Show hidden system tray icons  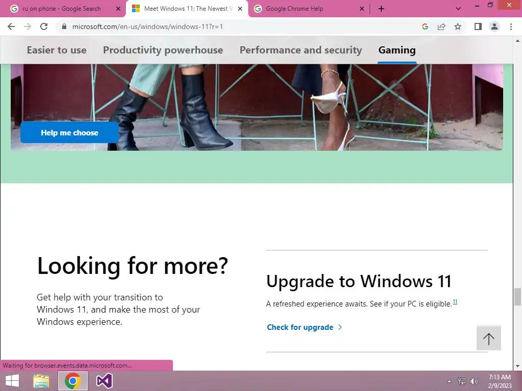coord(449,381)
